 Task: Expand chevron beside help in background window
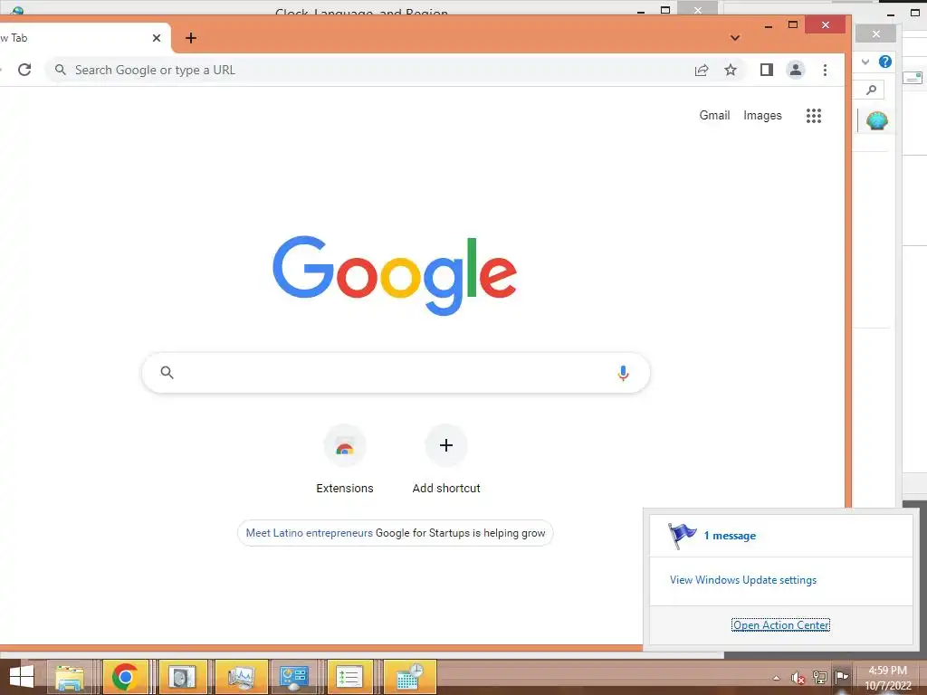pos(865,62)
